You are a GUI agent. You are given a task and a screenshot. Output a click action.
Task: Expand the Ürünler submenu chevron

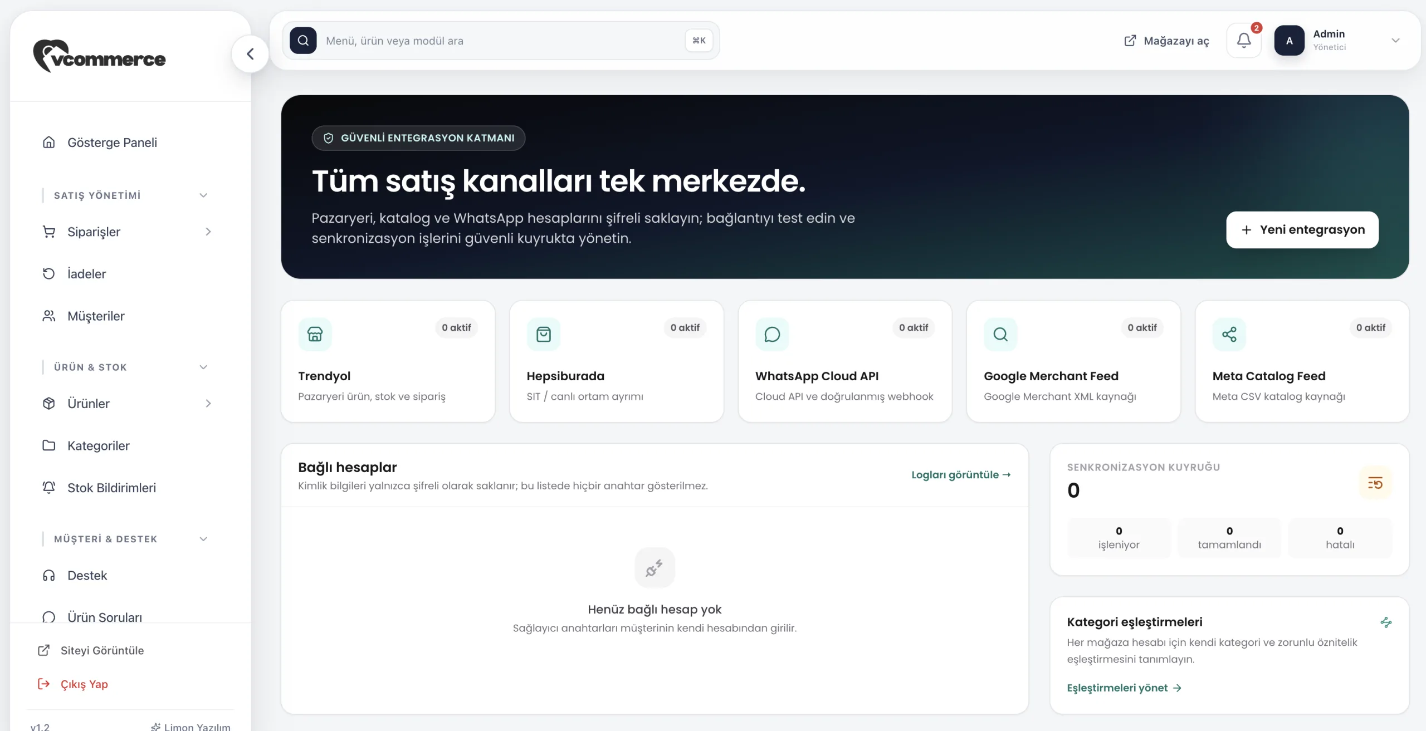coord(208,403)
